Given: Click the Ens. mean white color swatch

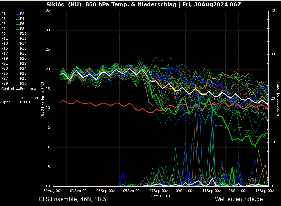Looking at the screenshot, I should point(18,89).
